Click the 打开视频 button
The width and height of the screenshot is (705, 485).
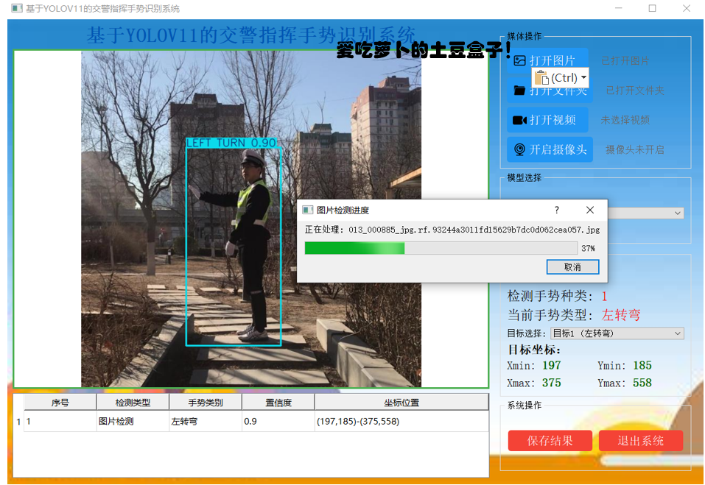tap(547, 120)
